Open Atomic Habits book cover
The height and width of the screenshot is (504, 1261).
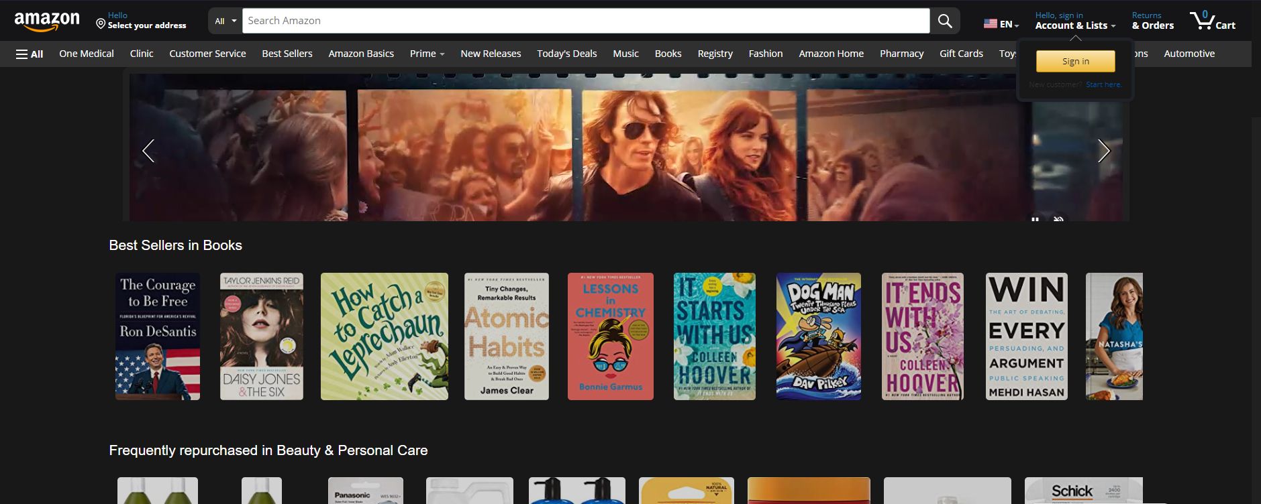507,336
